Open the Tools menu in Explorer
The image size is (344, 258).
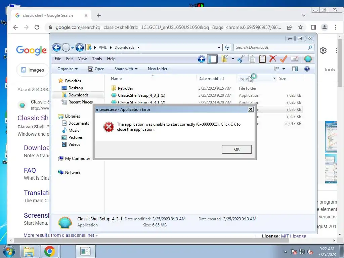click(x=97, y=59)
